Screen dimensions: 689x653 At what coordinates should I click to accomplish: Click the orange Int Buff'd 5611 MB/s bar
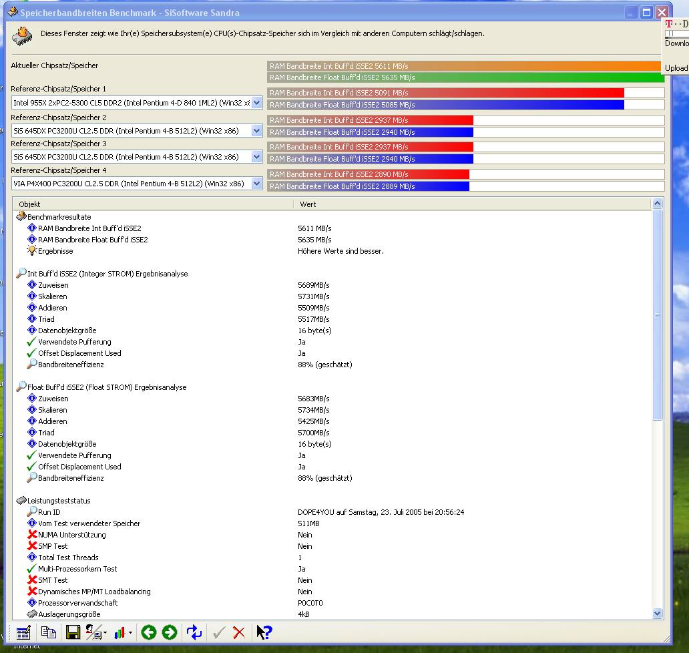[464, 66]
